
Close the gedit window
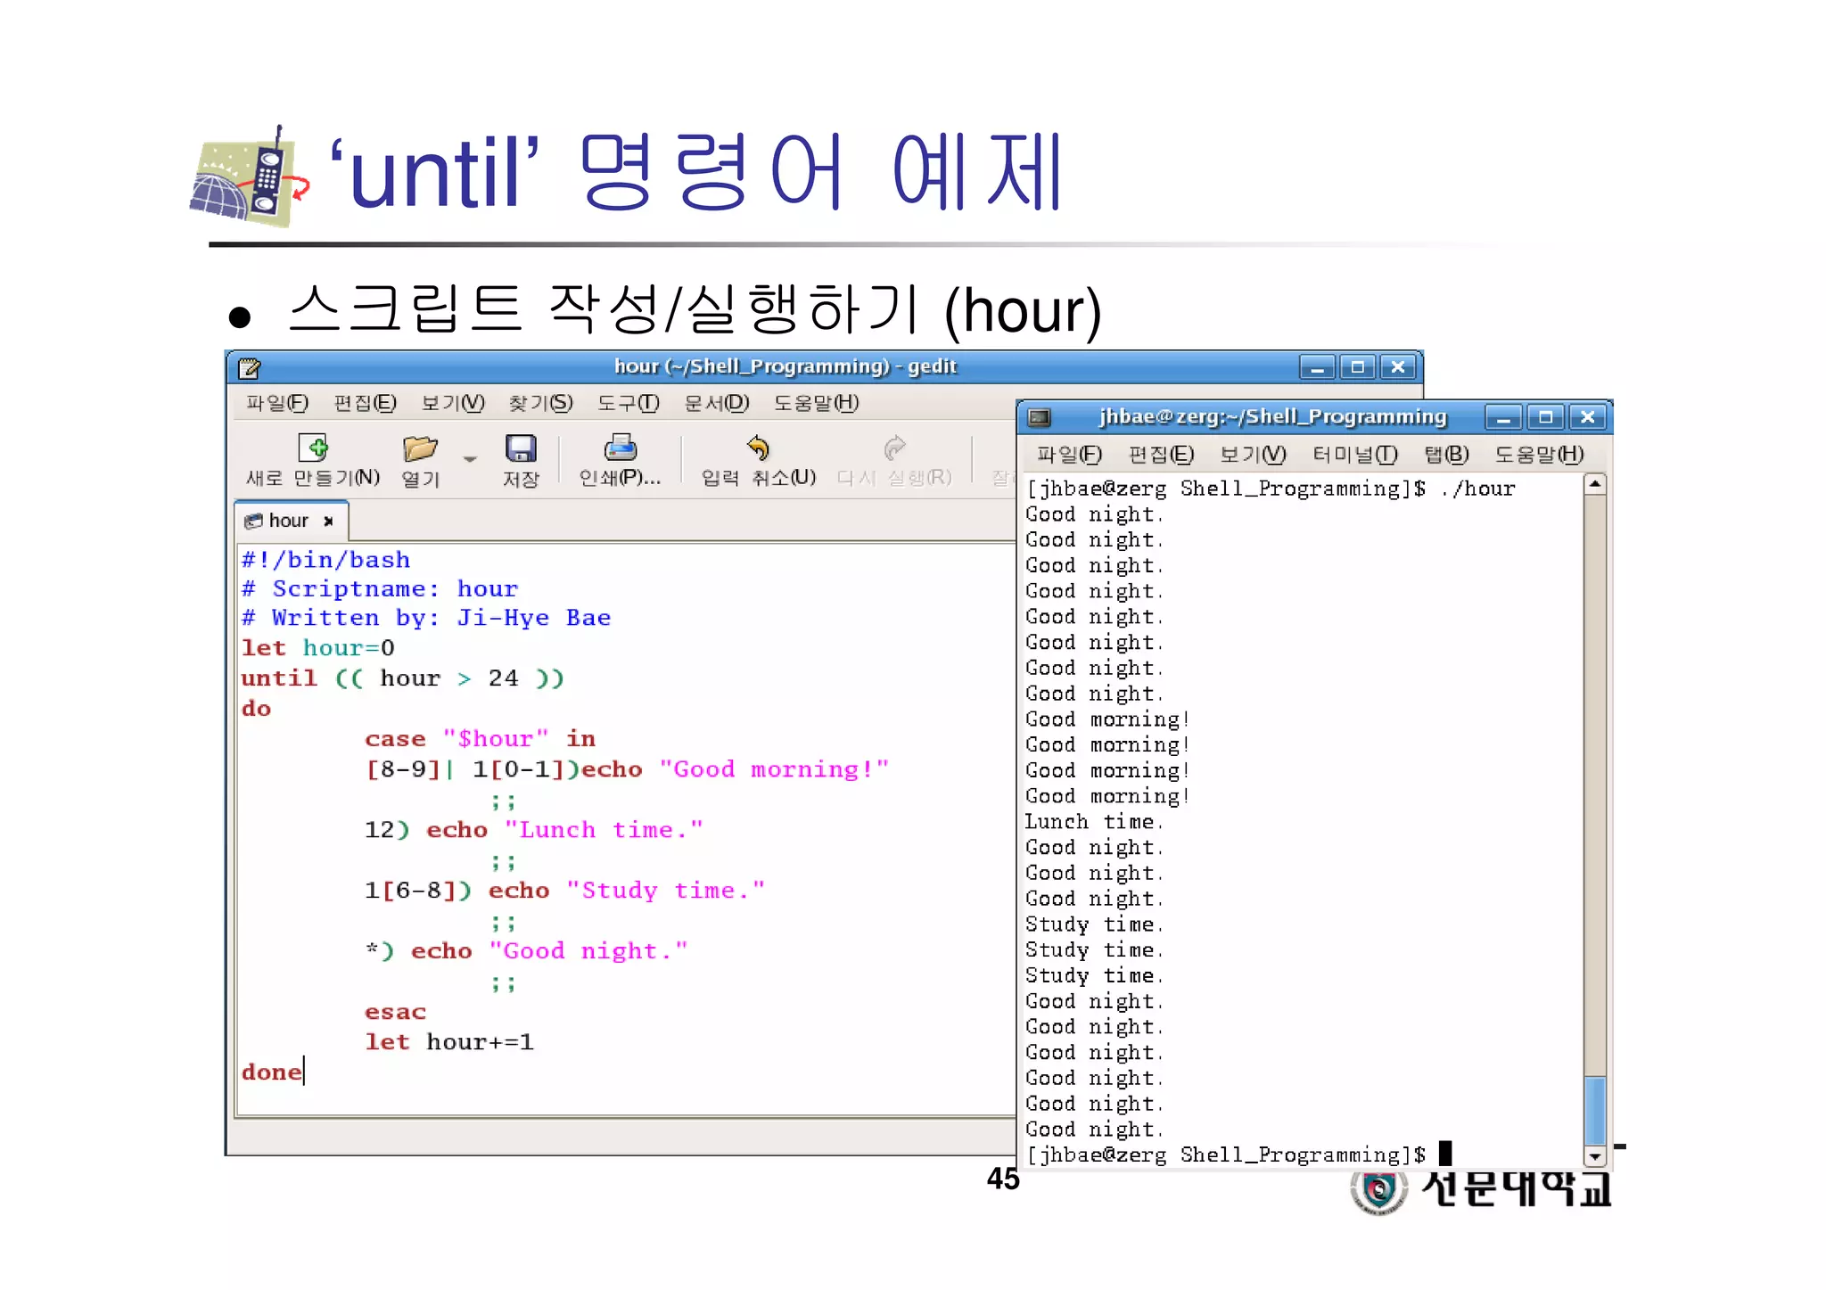pos(1397,366)
